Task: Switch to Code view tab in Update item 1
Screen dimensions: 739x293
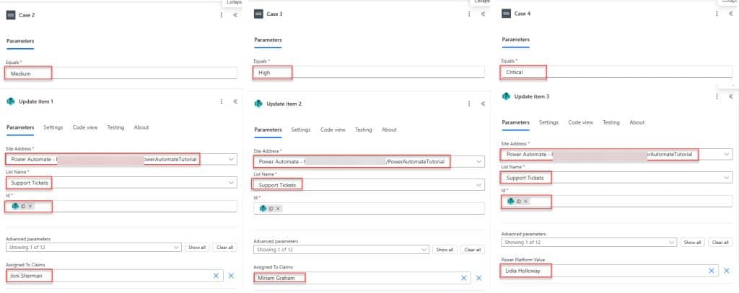Action: 85,127
